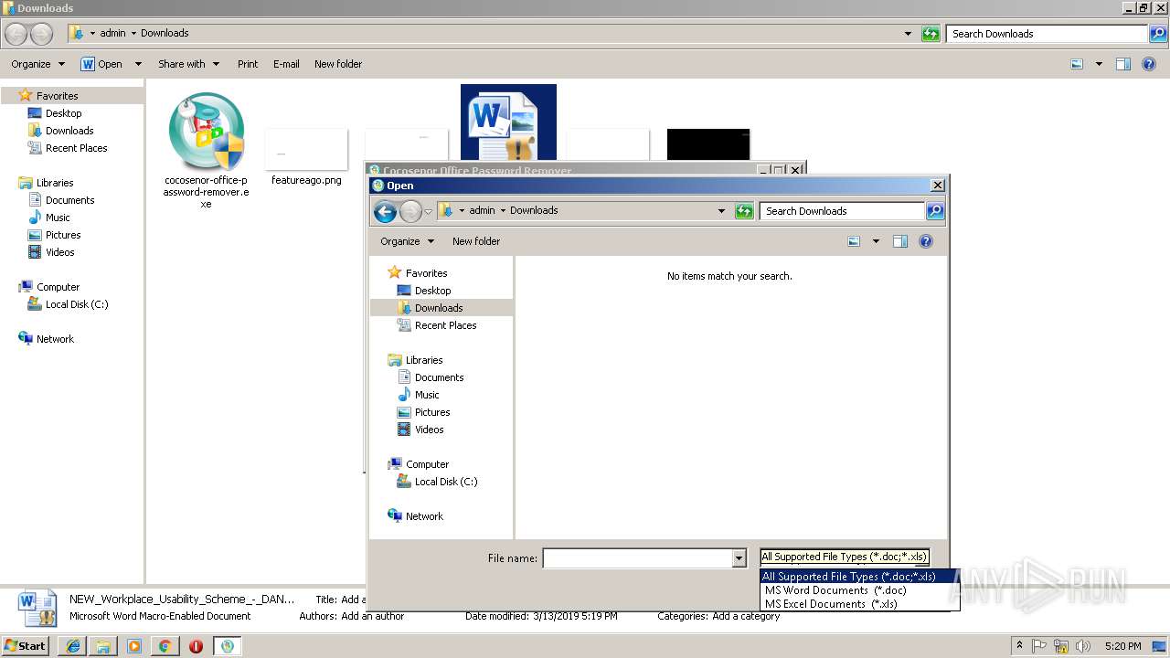Click New folder in the Explorer toolbar
The width and height of the screenshot is (1170, 658).
point(338,64)
